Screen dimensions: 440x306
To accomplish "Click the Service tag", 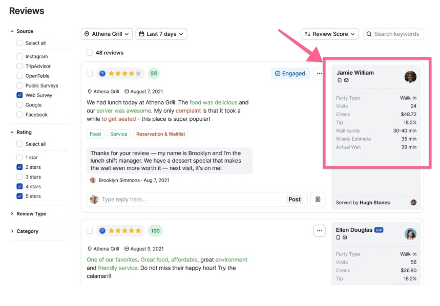I will 119,134.
